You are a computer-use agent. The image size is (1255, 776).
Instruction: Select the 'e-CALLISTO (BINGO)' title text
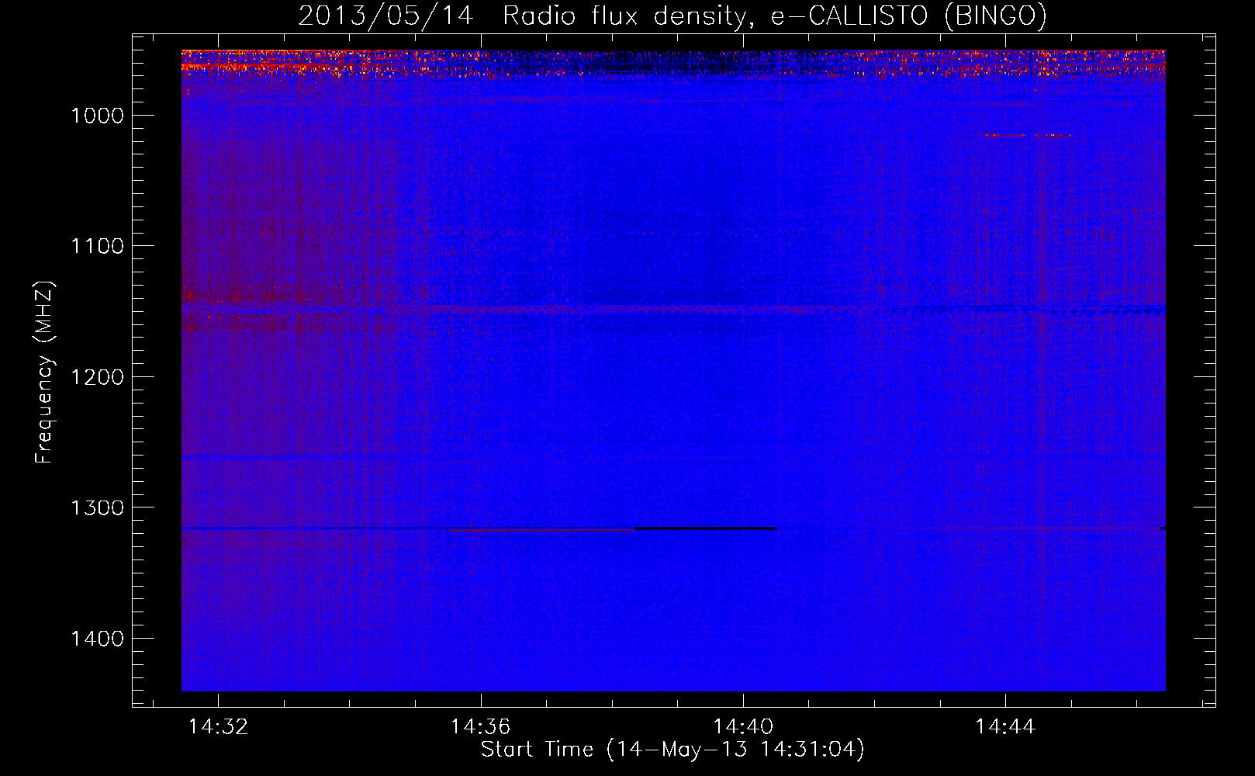(908, 16)
